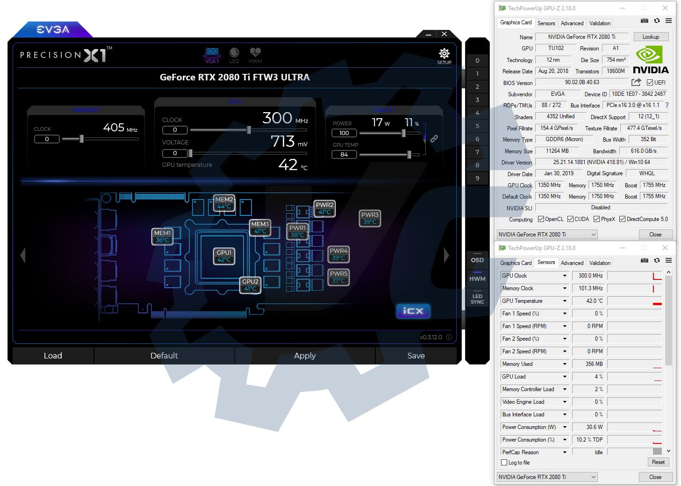Open the HWM hardware monitor icon
Screen dimensions: 681x486
[x=255, y=55]
